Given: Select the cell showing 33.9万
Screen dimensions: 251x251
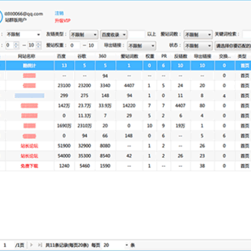Looking at the screenshot, I should tap(105, 105).
